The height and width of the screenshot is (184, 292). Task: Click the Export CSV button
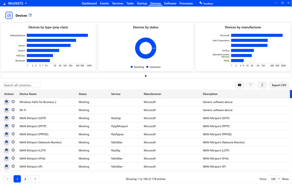pos(279,85)
